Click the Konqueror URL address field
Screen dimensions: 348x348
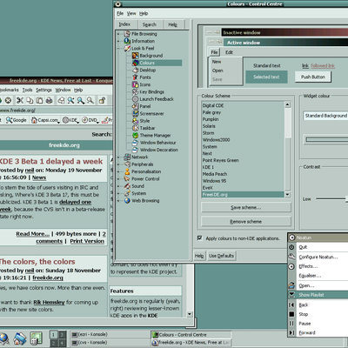click(x=57, y=110)
